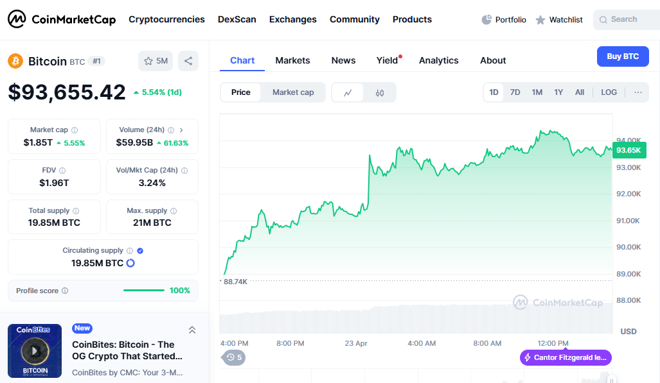The height and width of the screenshot is (383, 660).
Task: Select the Price chart toggle
Action: pos(241,92)
